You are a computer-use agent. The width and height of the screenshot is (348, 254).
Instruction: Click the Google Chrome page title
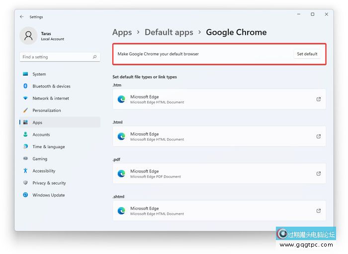(236, 32)
